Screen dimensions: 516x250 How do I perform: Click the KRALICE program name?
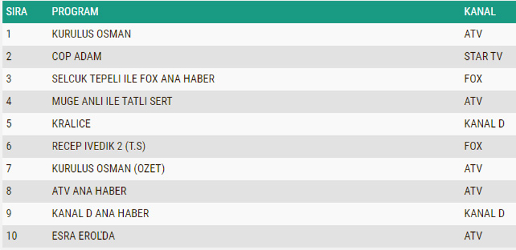tap(71, 123)
